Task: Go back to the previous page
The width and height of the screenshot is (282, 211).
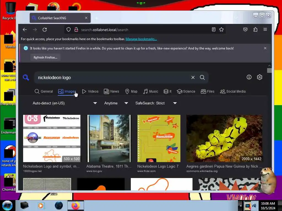Action: tap(25, 30)
